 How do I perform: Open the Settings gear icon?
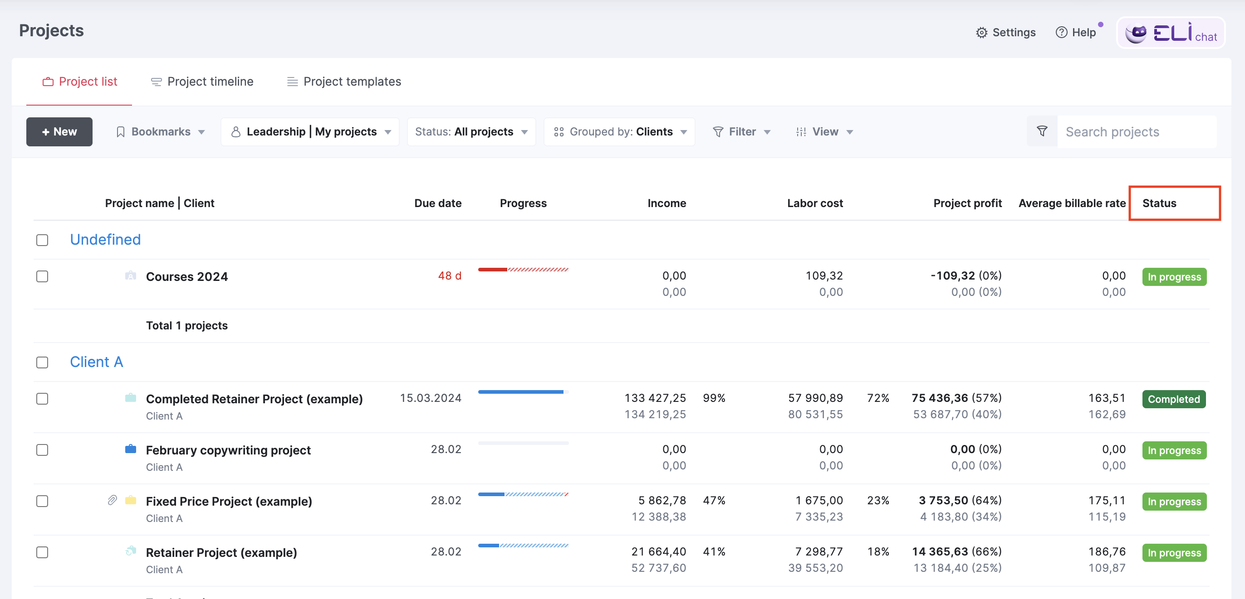[981, 32]
